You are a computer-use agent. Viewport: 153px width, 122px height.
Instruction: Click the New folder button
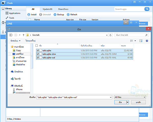click(31, 41)
